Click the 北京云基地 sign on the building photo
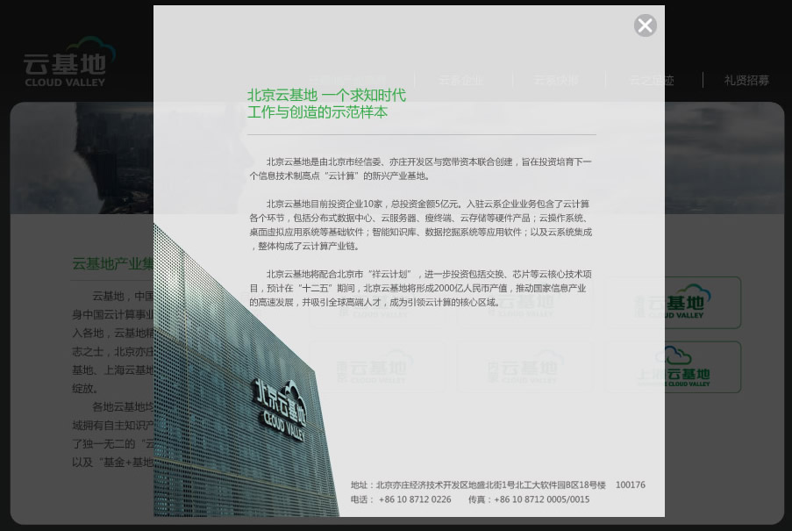Viewport: 792px width, 531px height. [x=279, y=409]
